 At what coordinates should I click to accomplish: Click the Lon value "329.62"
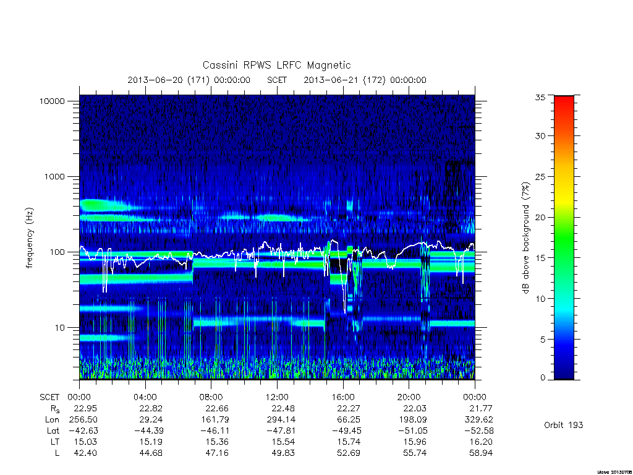[x=479, y=420]
